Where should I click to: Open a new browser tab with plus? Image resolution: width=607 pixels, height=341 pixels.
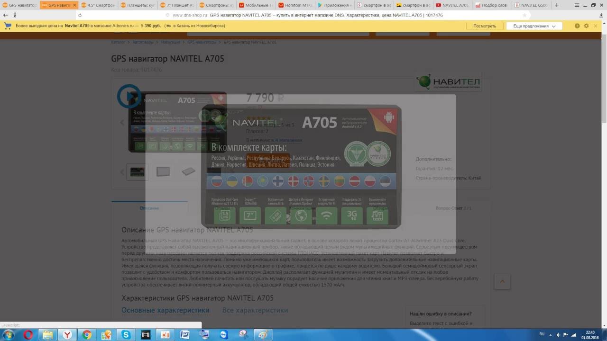point(557,5)
